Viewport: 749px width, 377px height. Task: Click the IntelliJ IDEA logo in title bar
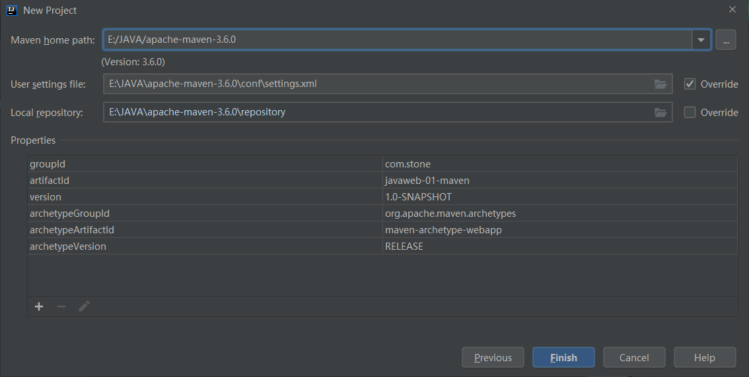coord(11,10)
